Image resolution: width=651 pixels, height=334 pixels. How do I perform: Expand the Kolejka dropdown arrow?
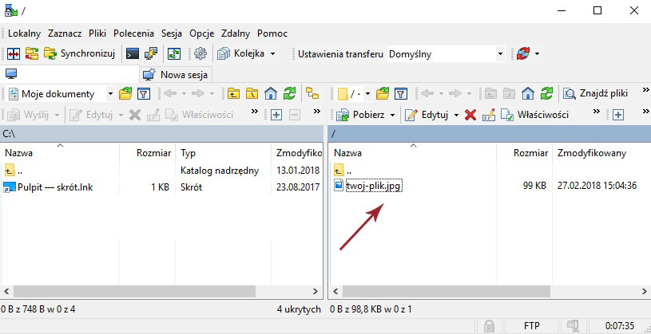tap(272, 53)
